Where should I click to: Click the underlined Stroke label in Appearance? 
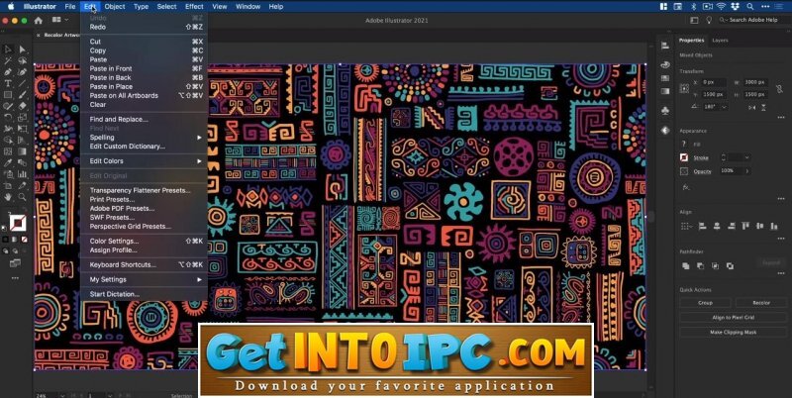pos(701,158)
